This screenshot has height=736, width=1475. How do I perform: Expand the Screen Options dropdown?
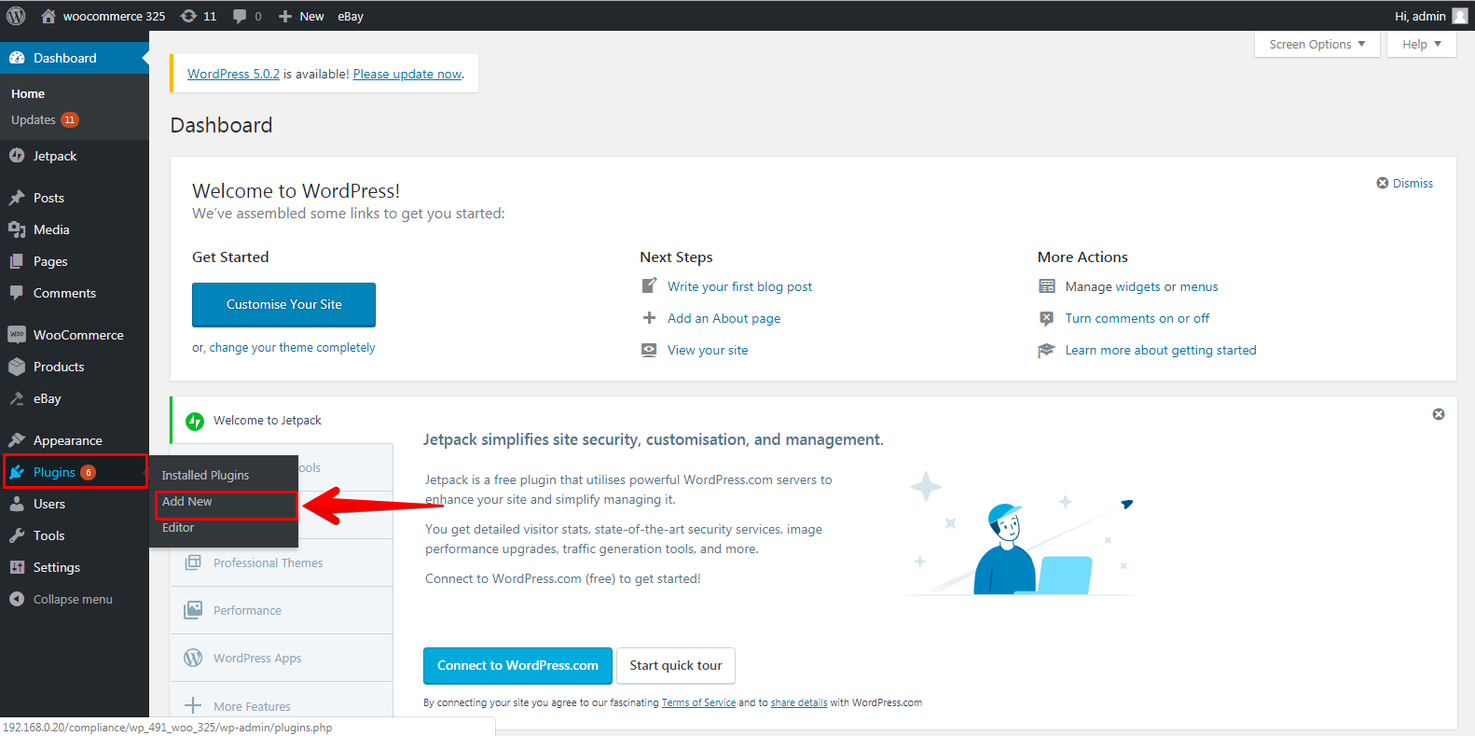pyautogui.click(x=1316, y=44)
